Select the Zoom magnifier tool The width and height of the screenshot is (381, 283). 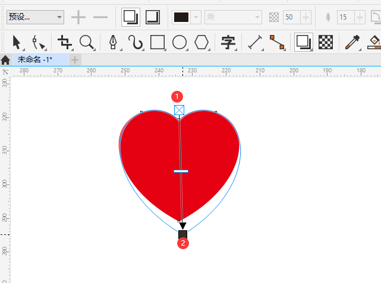tap(87, 43)
